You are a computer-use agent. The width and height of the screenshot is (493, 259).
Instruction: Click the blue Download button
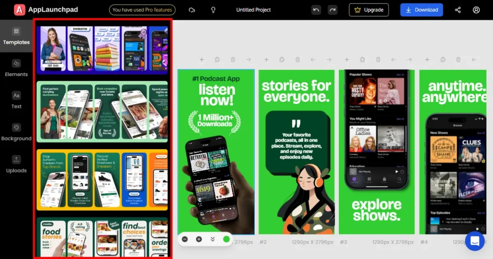(x=422, y=10)
